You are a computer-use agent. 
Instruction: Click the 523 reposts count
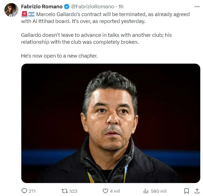tap(73, 191)
